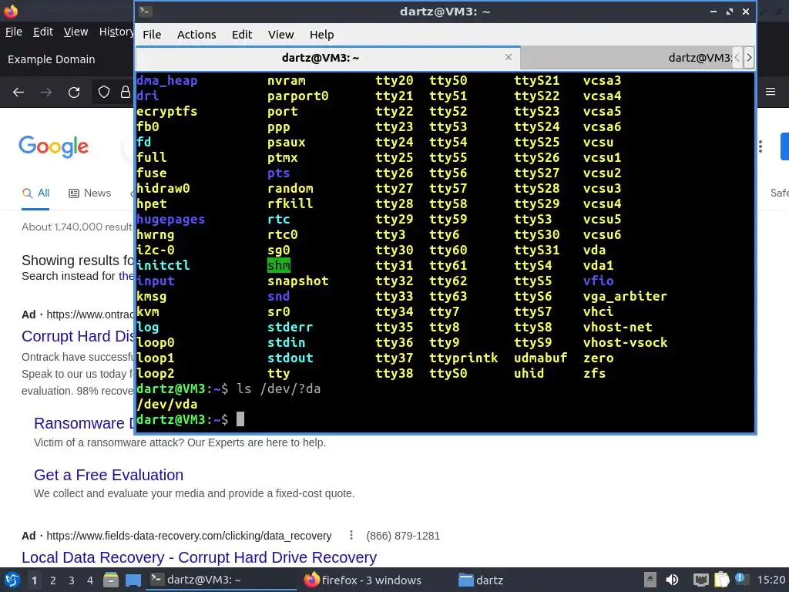Image resolution: width=789 pixels, height=592 pixels.
Task: Show previous terminal tabs with the left arrow
Action: pyautogui.click(x=737, y=57)
